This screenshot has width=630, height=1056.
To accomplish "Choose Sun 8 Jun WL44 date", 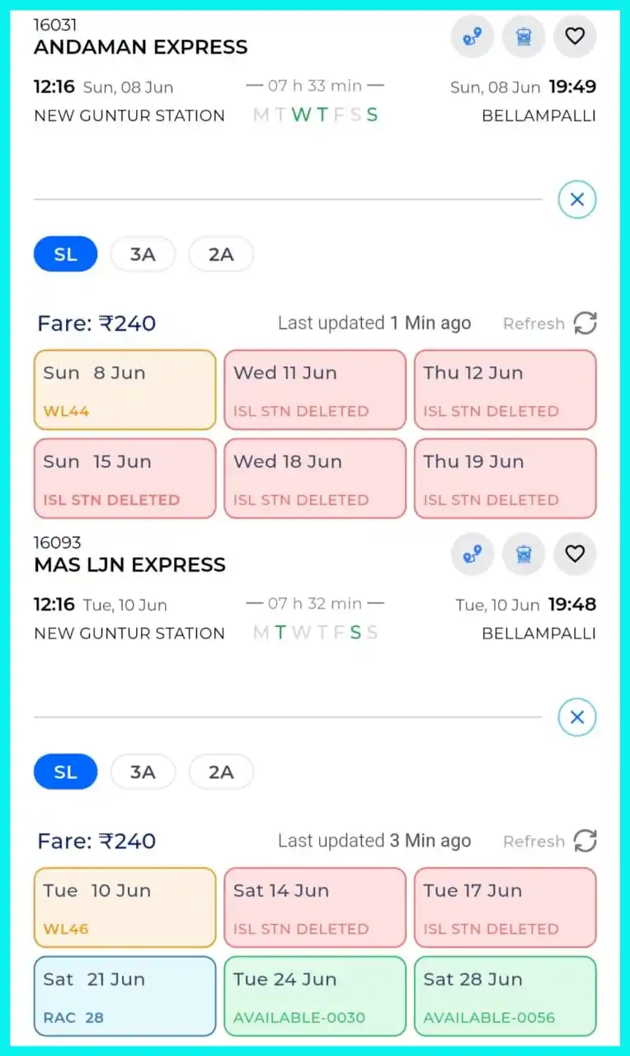I will 125,390.
